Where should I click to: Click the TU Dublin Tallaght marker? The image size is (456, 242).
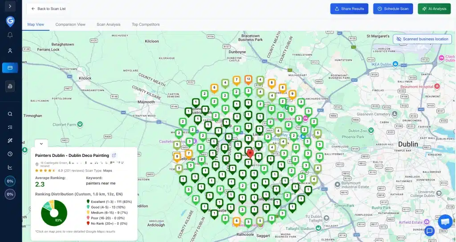(x=326, y=218)
